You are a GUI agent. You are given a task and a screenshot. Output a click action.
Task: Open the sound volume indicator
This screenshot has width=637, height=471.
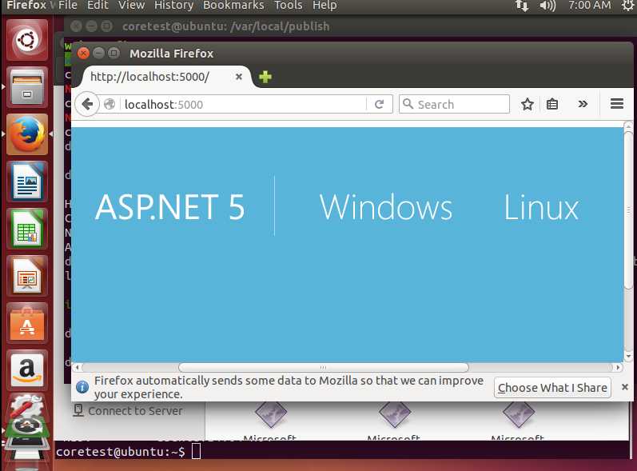[x=547, y=6]
